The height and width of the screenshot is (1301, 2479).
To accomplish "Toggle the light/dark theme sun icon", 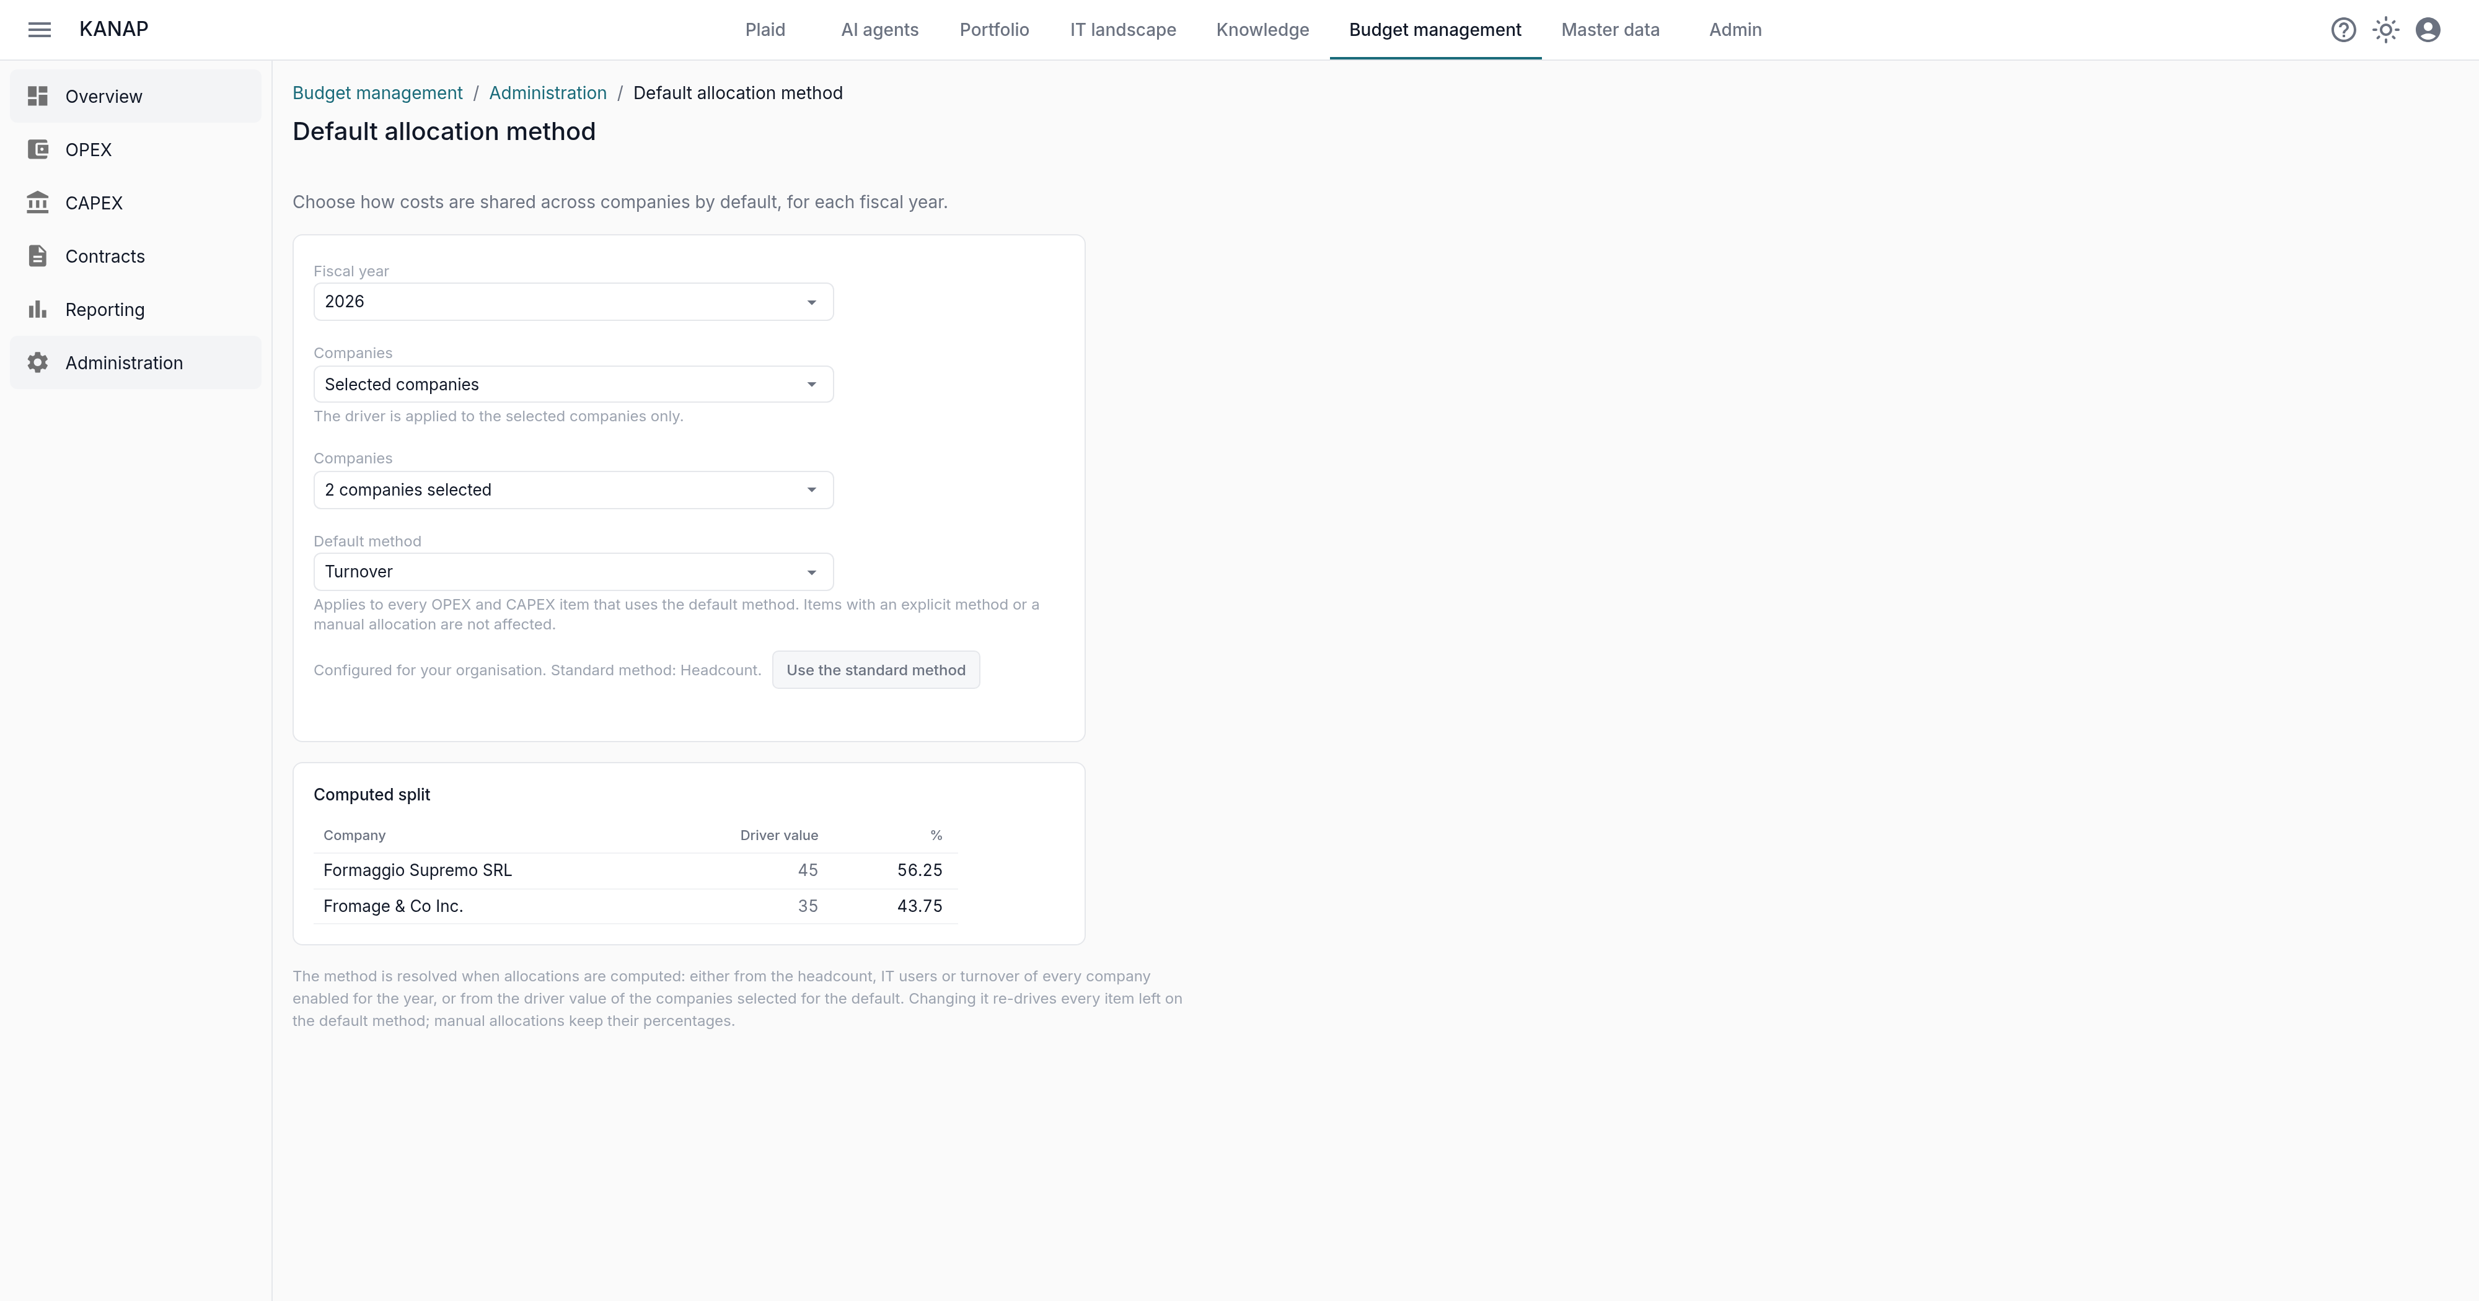I will click(x=2385, y=30).
